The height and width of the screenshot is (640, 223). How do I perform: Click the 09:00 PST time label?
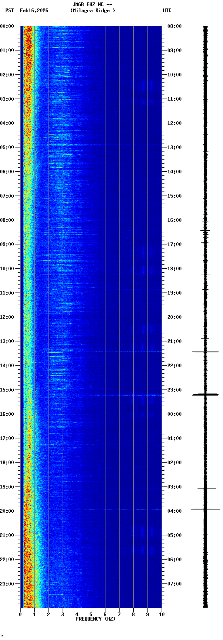pyautogui.click(x=7, y=244)
